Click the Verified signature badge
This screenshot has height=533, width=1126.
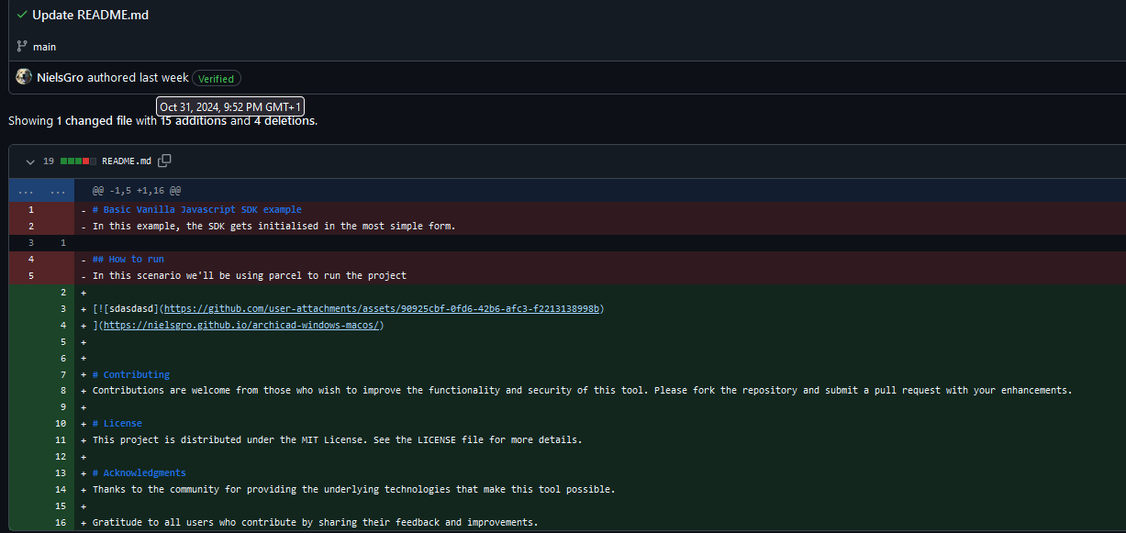pos(216,78)
